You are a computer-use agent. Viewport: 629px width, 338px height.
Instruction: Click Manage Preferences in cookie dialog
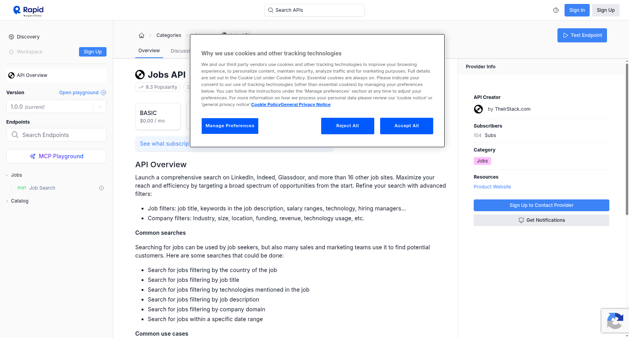click(230, 126)
